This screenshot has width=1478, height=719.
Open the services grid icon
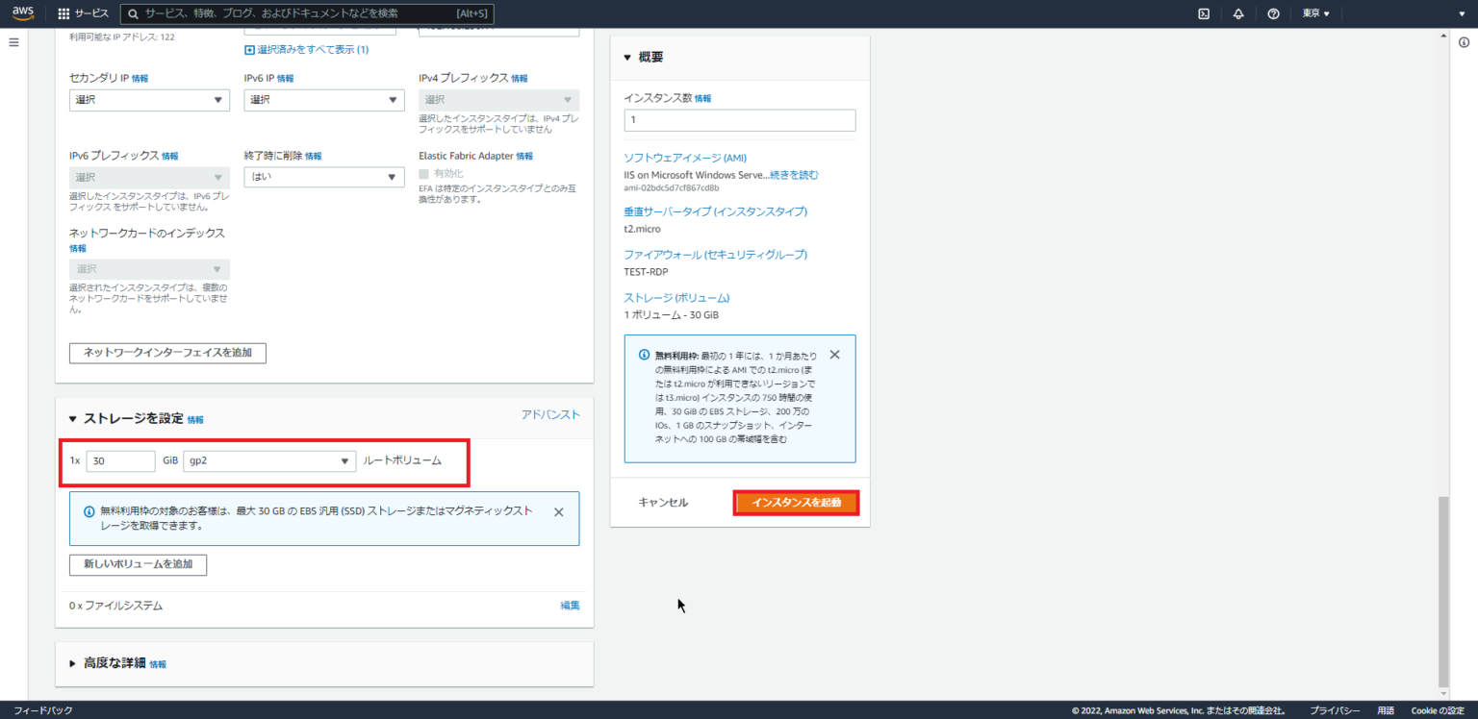pyautogui.click(x=62, y=13)
